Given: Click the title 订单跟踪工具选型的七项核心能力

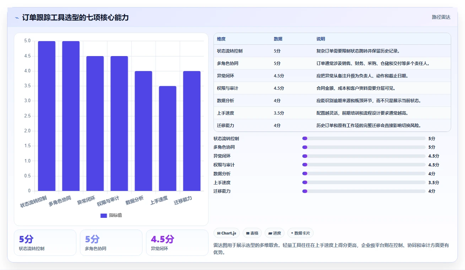Looking at the screenshot, I should coord(75,17).
